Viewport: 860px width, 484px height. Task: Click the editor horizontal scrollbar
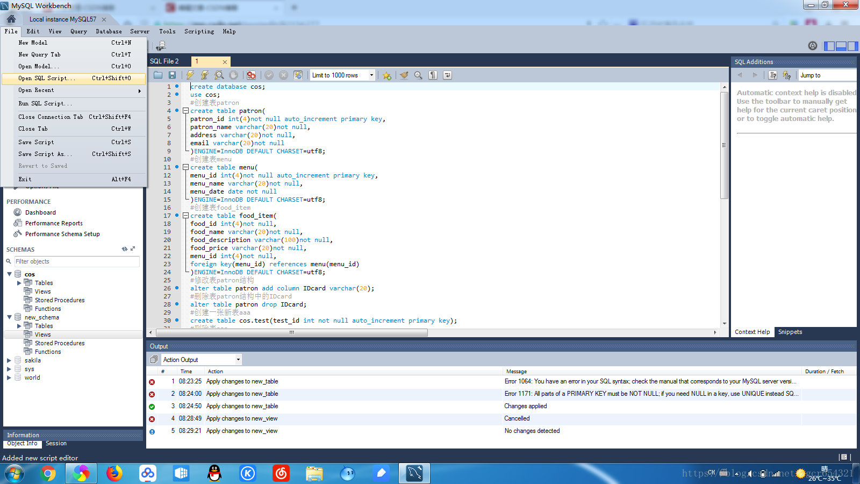[291, 332]
